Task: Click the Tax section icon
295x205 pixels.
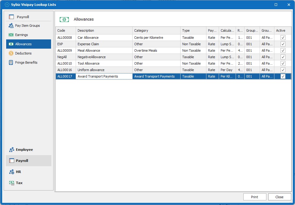Action: click(11, 183)
